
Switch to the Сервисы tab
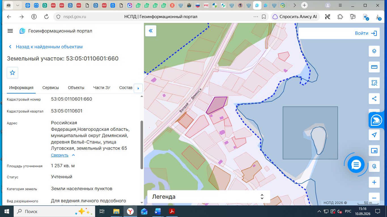[51, 88]
